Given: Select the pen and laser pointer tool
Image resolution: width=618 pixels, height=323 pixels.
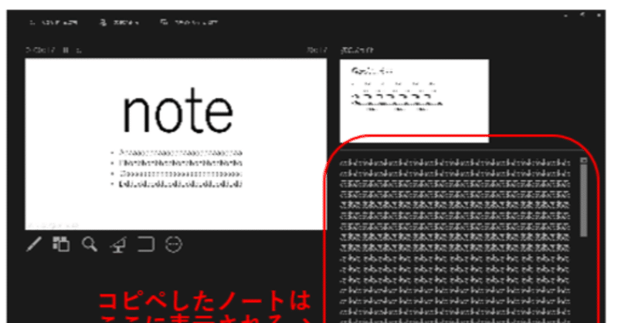Looking at the screenshot, I should pyautogui.click(x=34, y=244).
